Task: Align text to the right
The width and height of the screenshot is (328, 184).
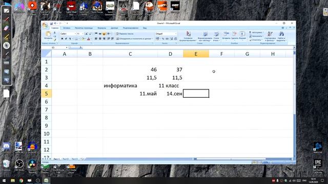Action: 104,39
